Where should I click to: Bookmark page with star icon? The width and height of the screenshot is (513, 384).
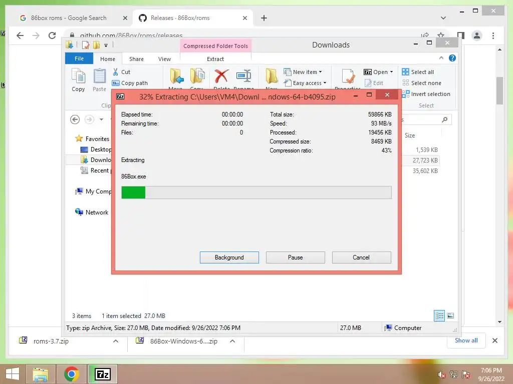[x=441, y=35]
